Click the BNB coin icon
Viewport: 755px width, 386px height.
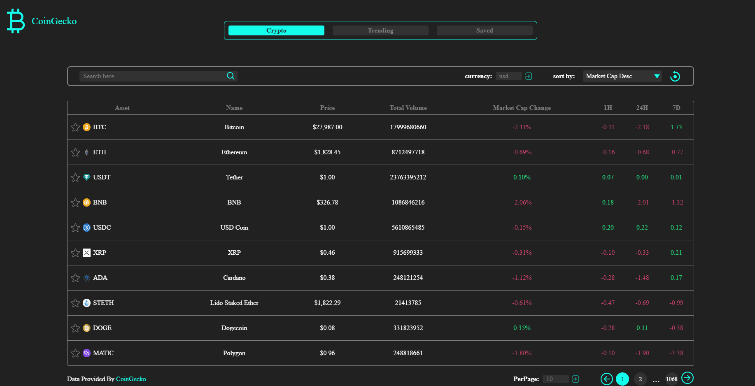(86, 202)
